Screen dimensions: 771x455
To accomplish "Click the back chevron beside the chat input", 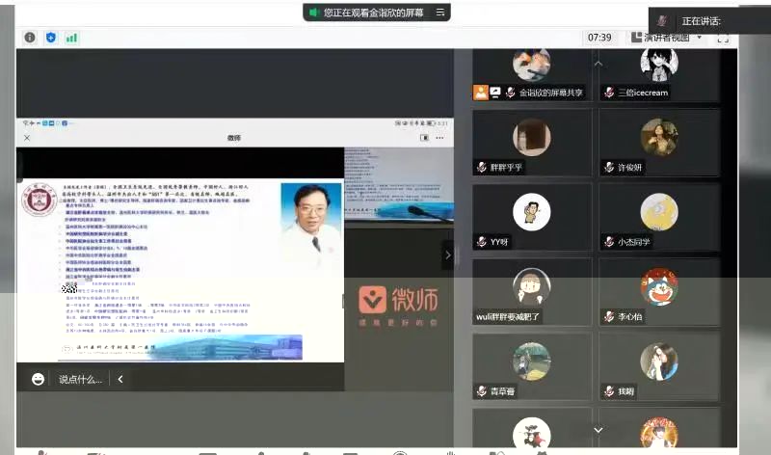I will pyautogui.click(x=120, y=379).
